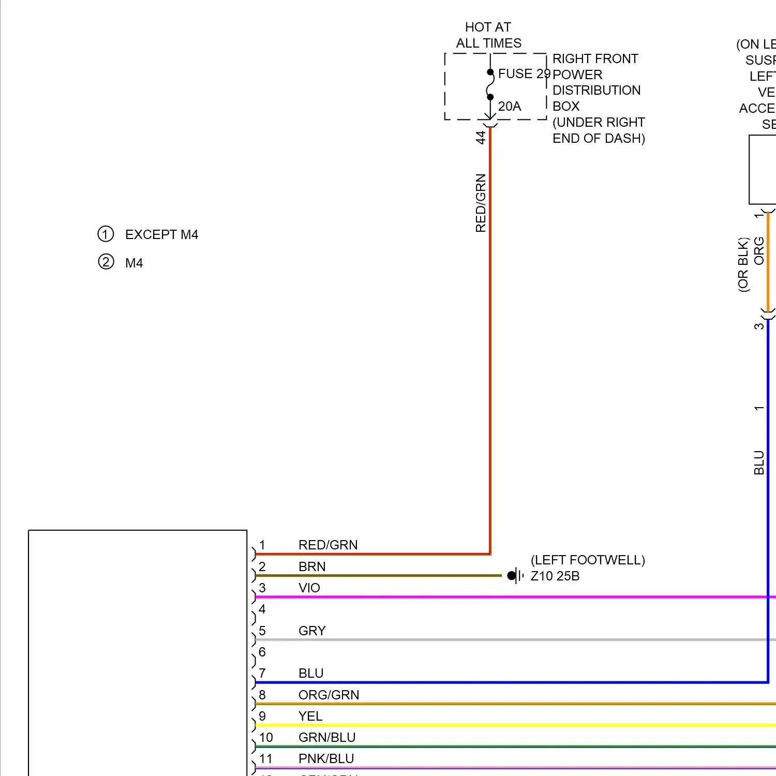Viewport: 776px width, 776px height.
Task: Click the 'GRN/BLU' wire label at pin 10
Action: (x=327, y=738)
